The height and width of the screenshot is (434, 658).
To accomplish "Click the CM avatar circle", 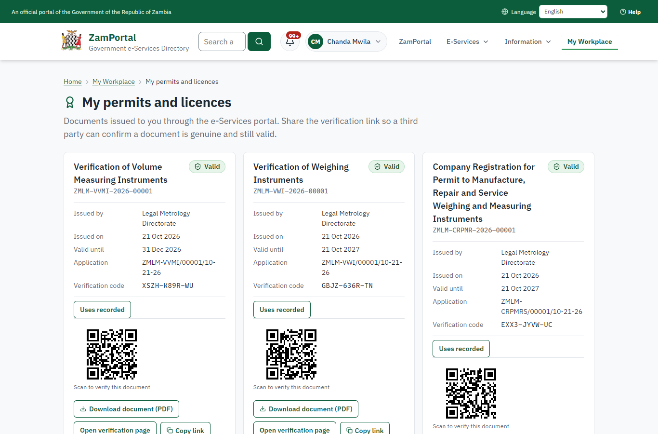I will pyautogui.click(x=316, y=41).
